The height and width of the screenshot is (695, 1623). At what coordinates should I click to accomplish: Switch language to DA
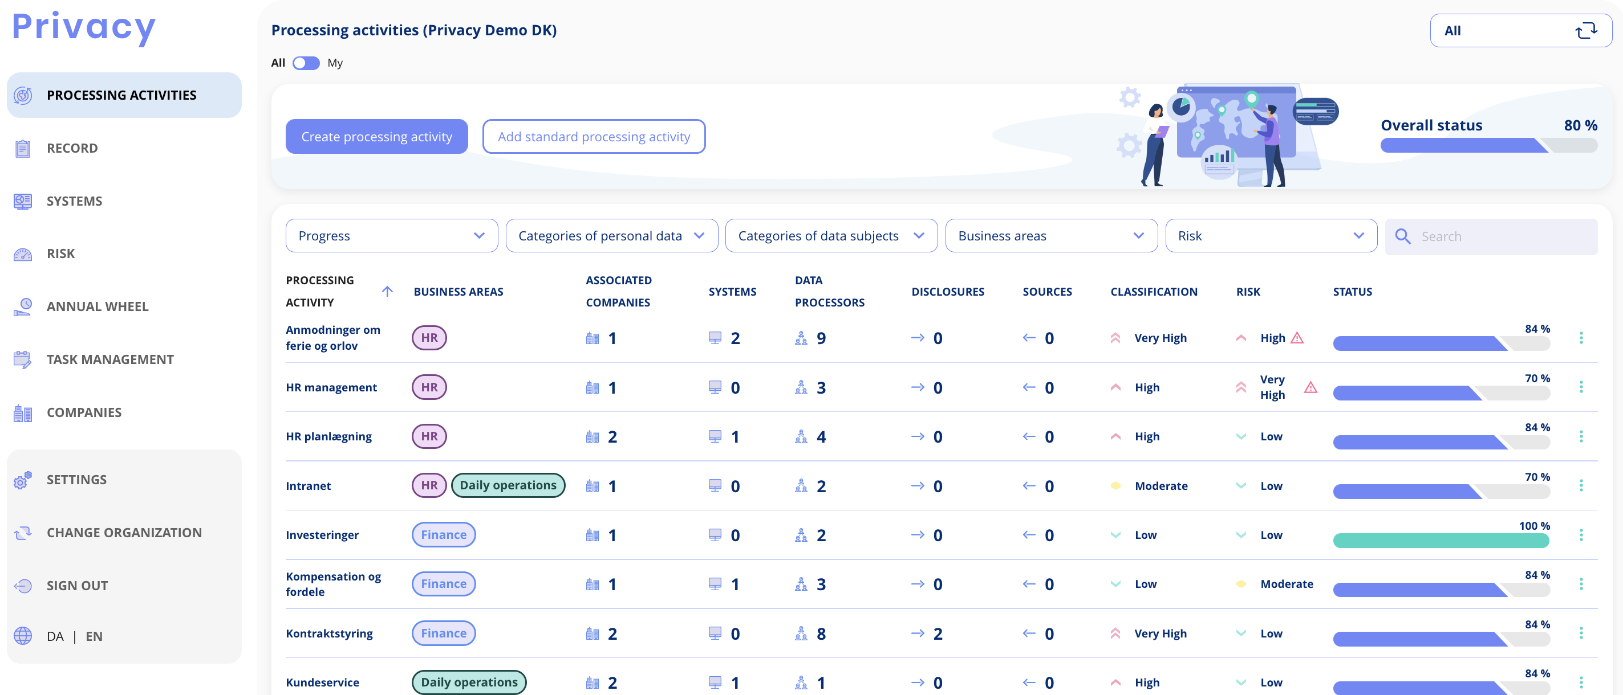click(x=55, y=636)
